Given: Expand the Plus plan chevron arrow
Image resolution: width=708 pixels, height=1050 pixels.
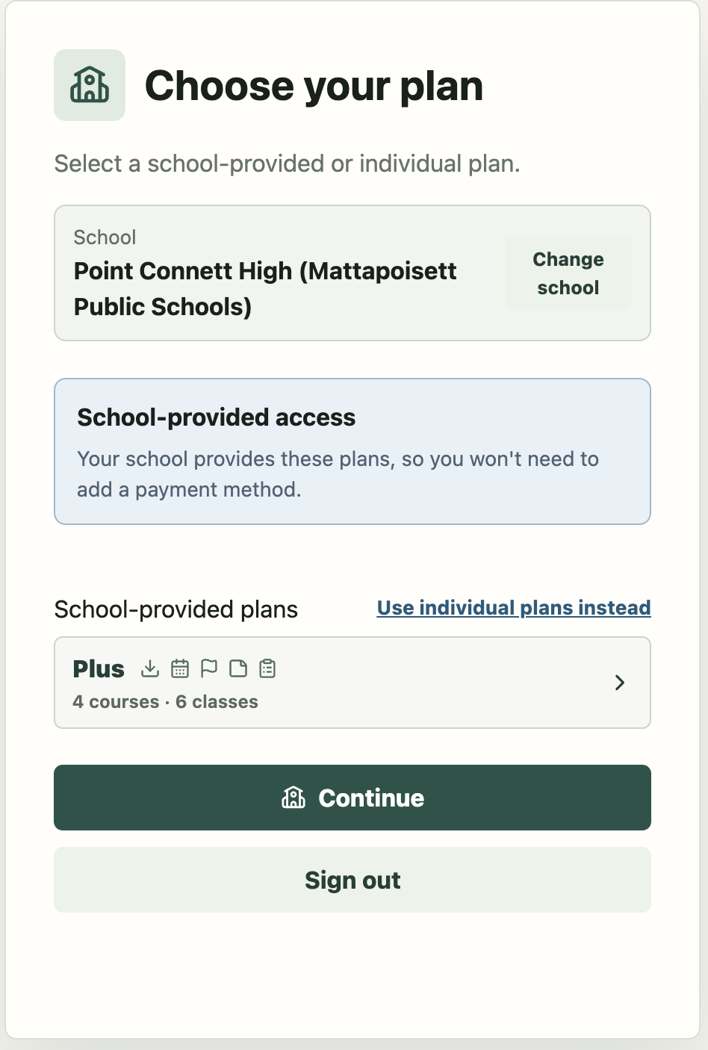Looking at the screenshot, I should pos(620,683).
